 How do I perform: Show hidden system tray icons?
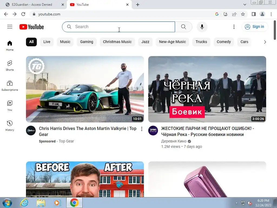point(236,203)
